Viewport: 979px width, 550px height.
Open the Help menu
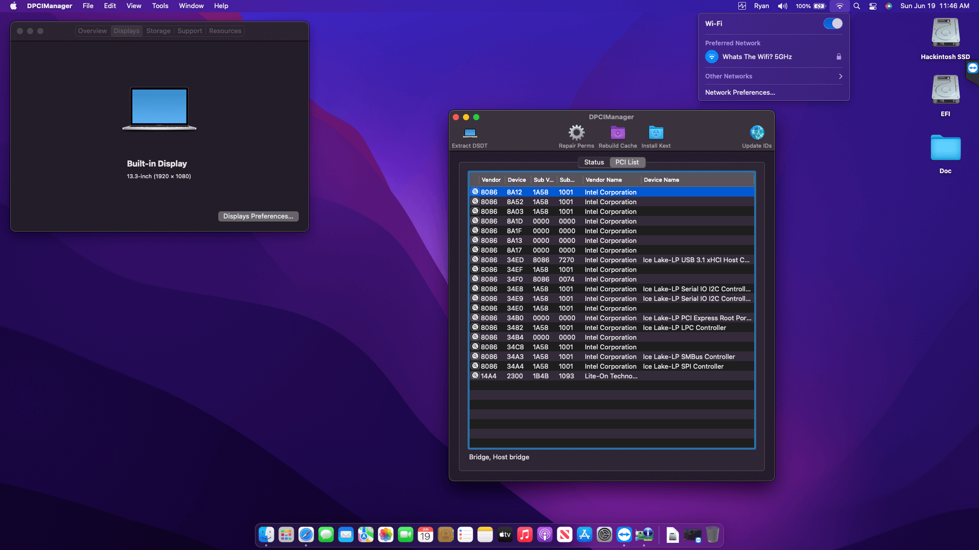(221, 6)
